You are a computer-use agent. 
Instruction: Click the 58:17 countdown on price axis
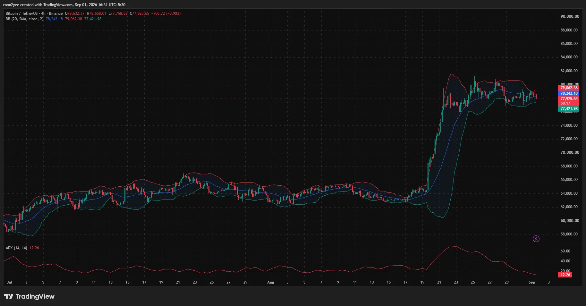(565, 103)
